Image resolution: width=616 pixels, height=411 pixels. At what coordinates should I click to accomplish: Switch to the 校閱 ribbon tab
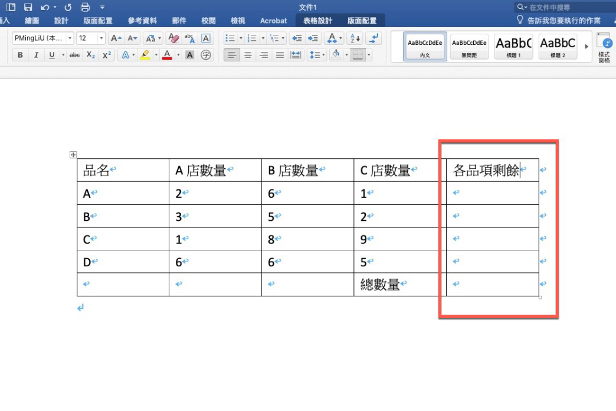click(209, 20)
